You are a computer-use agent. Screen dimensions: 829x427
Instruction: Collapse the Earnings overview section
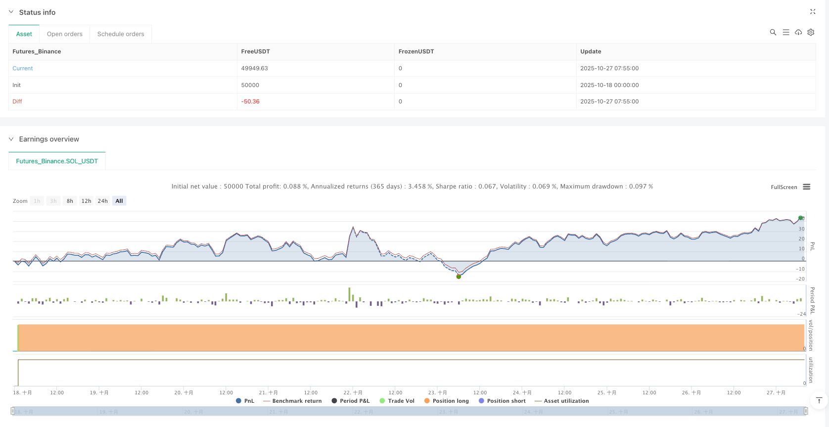click(x=11, y=139)
